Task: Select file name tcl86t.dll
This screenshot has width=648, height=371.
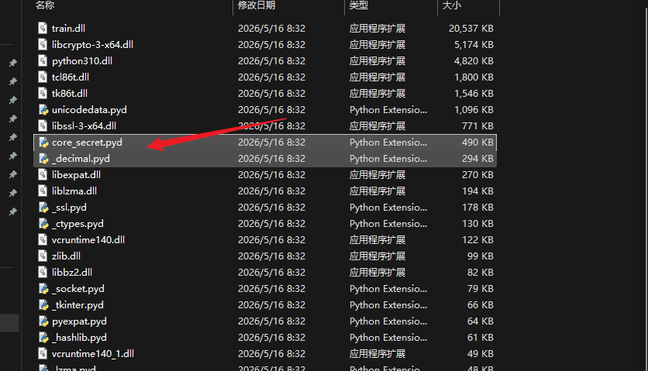Action: point(71,77)
